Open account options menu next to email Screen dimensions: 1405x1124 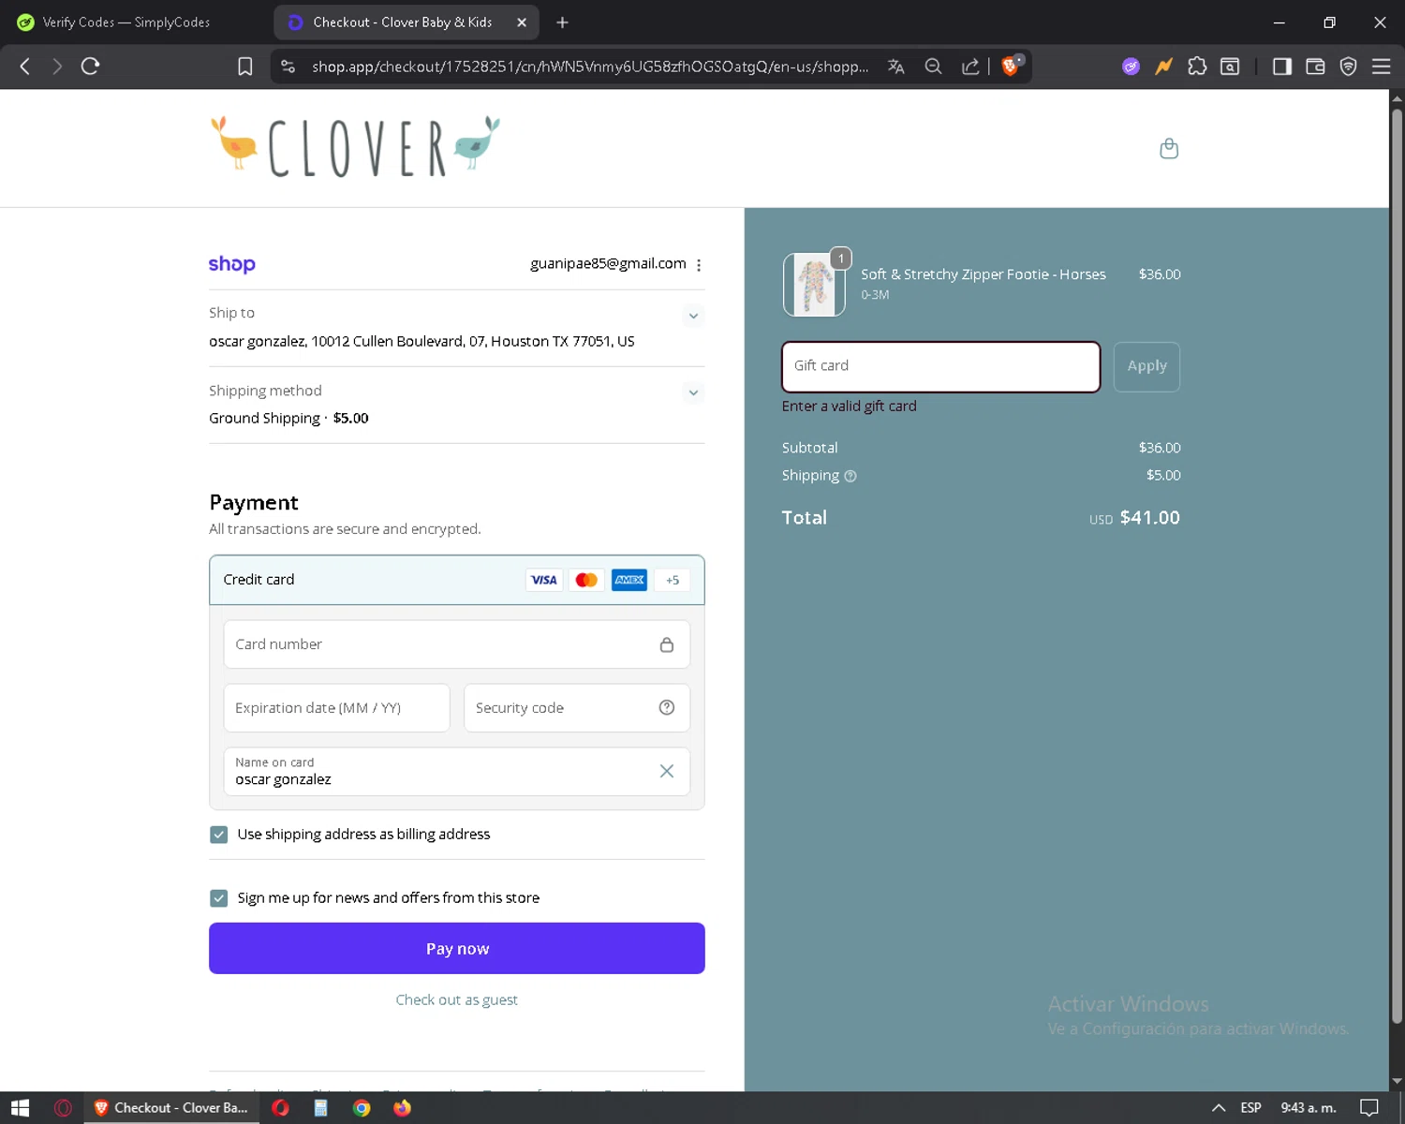(699, 265)
